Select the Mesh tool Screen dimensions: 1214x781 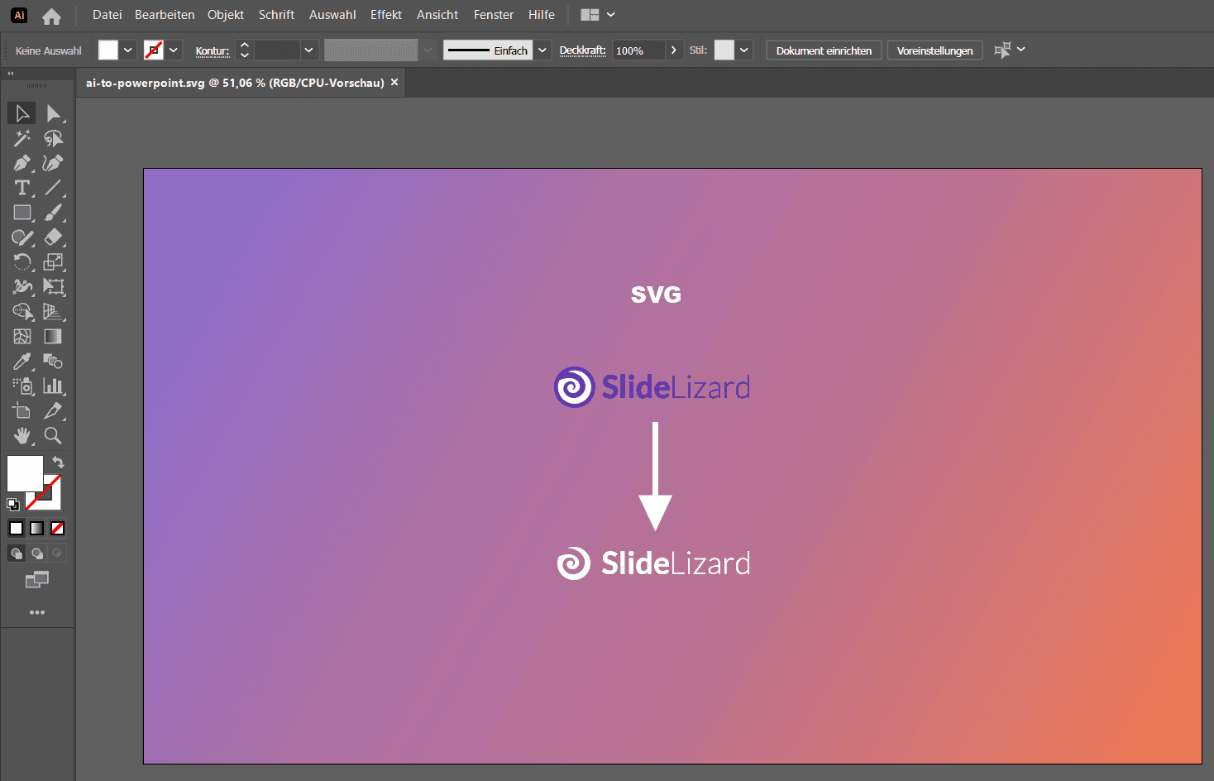tap(22, 337)
